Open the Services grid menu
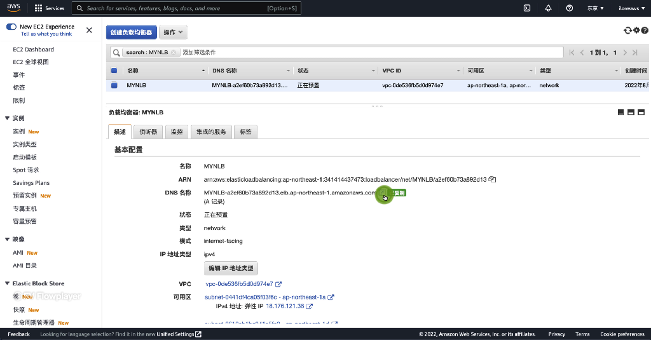651x340 pixels. click(x=50, y=8)
